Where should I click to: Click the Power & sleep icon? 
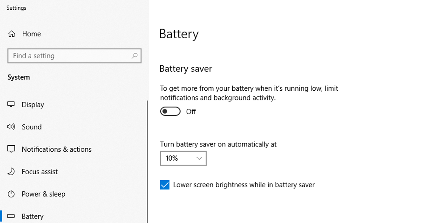pos(11,194)
